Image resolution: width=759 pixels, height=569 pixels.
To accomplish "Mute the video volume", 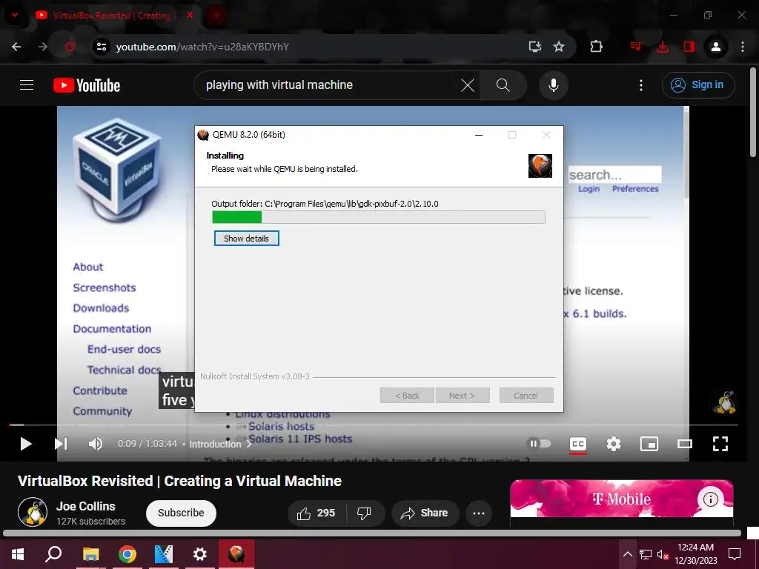I will click(x=96, y=444).
